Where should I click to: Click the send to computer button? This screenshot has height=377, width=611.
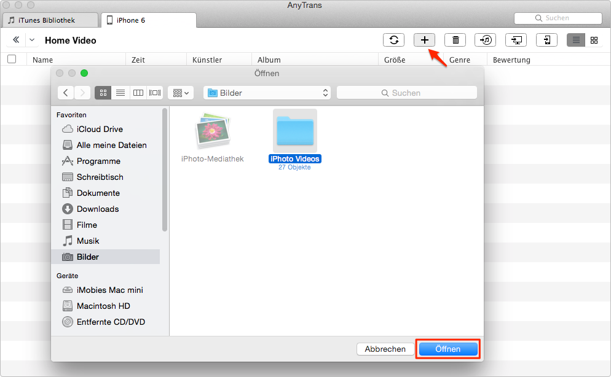point(516,40)
